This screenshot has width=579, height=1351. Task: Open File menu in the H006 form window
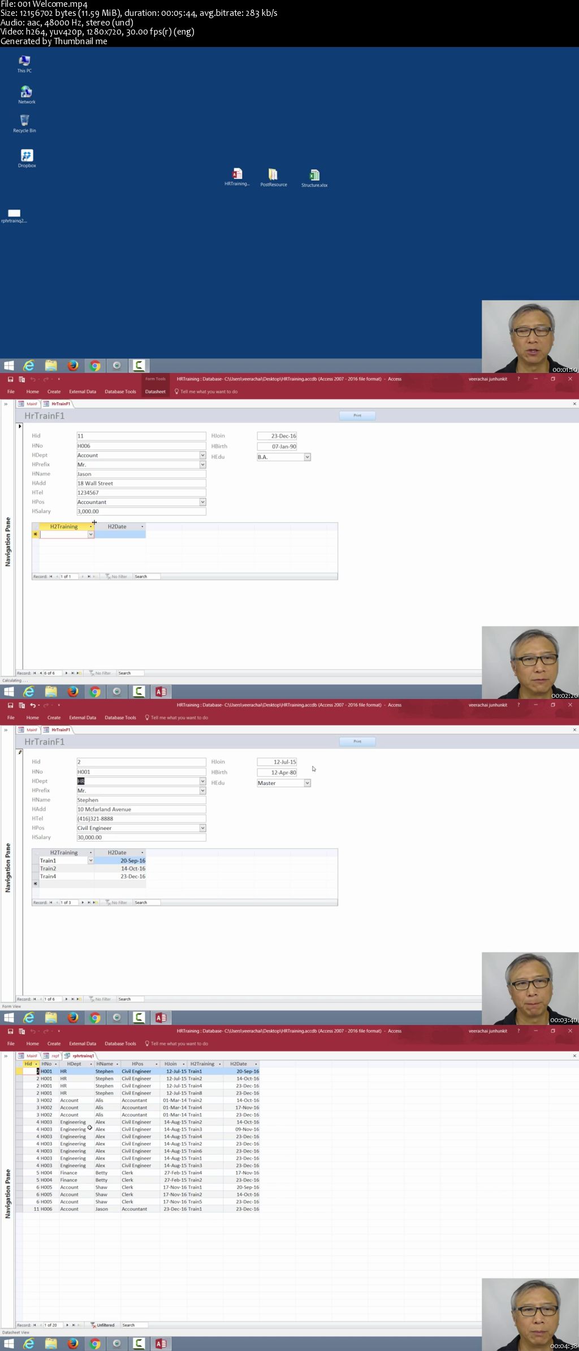tap(11, 392)
